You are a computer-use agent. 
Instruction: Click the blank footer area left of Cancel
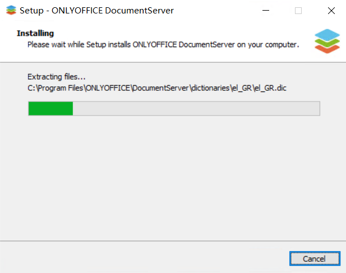144,258
